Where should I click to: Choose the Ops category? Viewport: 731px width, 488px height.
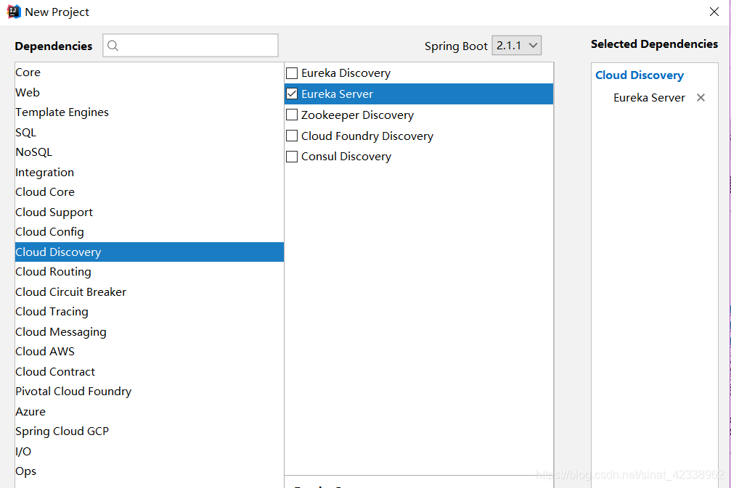pyautogui.click(x=150, y=471)
